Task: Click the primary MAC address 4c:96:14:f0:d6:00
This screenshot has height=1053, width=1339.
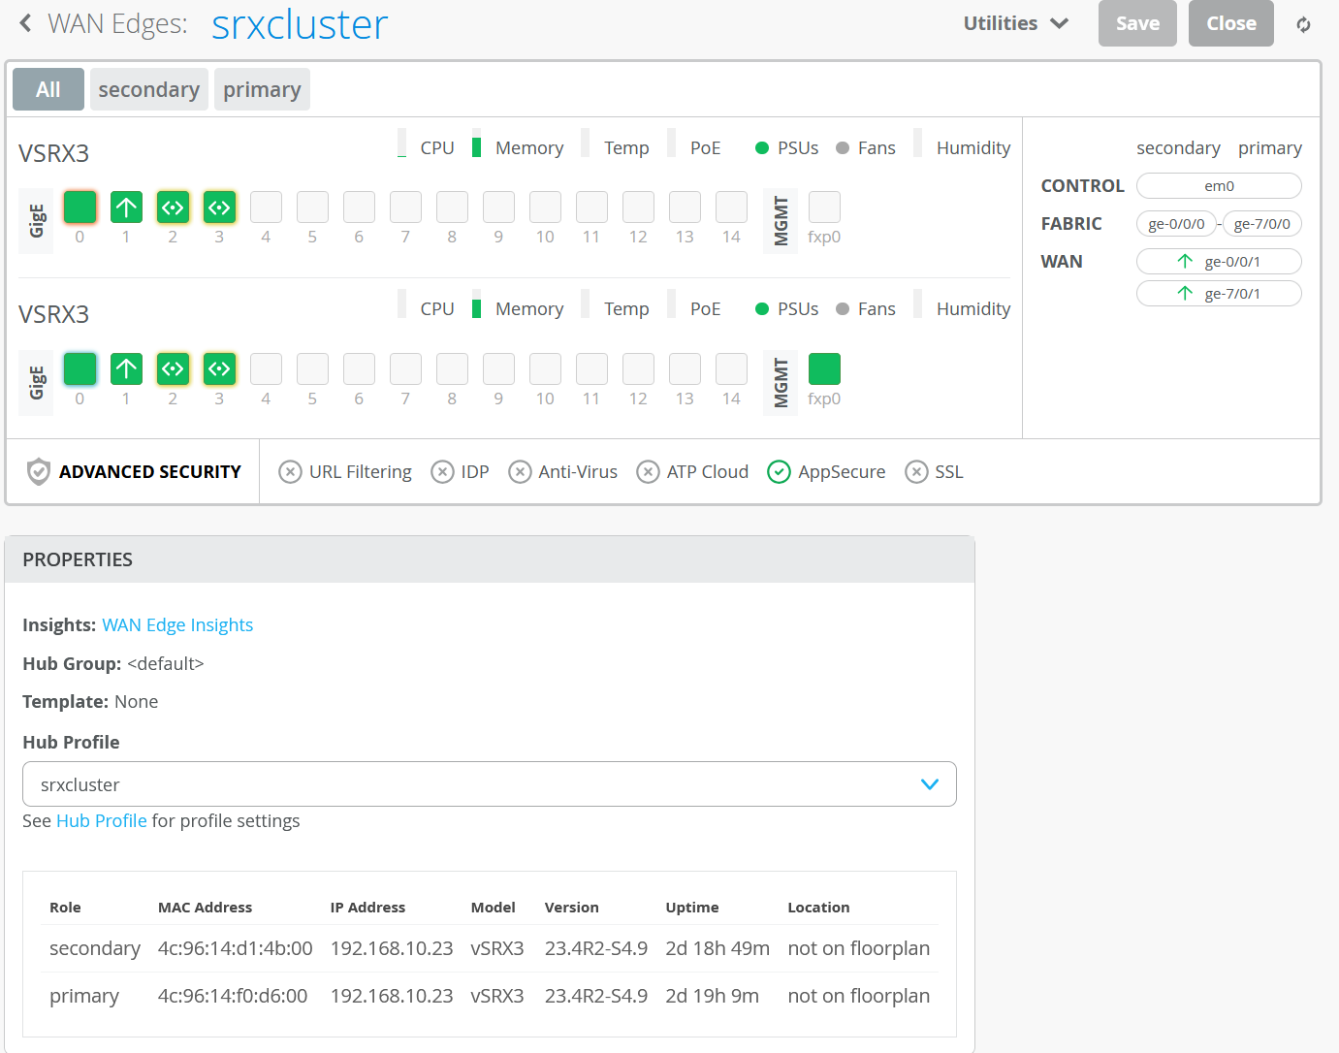Action: (x=233, y=995)
